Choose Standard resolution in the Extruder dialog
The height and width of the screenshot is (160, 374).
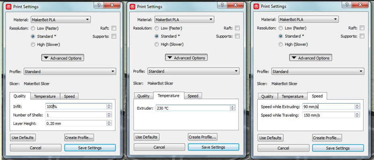[157, 36]
